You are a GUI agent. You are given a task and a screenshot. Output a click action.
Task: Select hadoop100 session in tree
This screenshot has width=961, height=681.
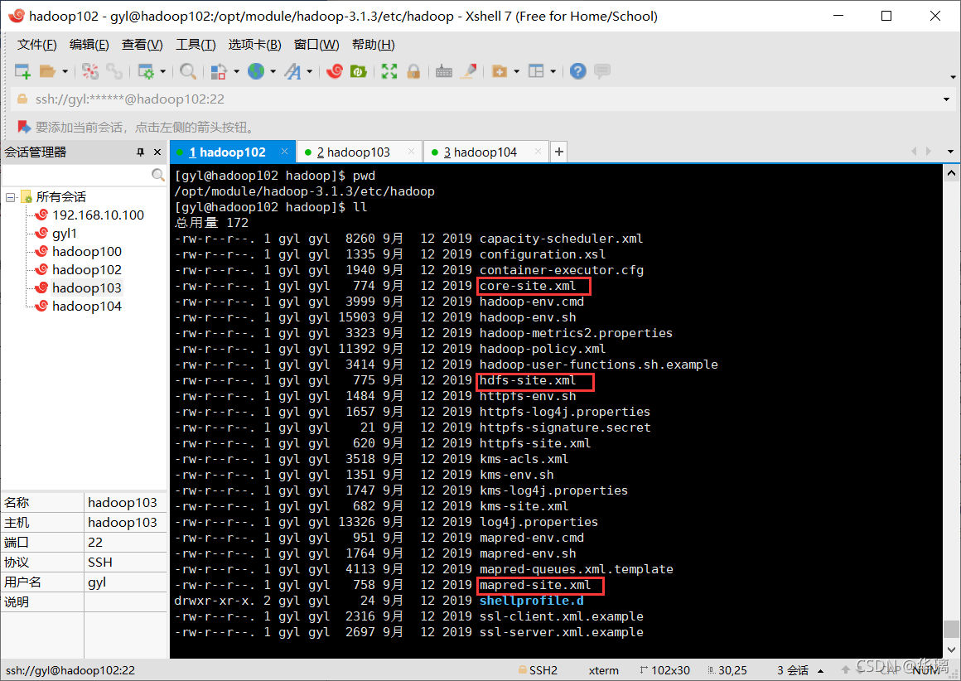tap(87, 251)
